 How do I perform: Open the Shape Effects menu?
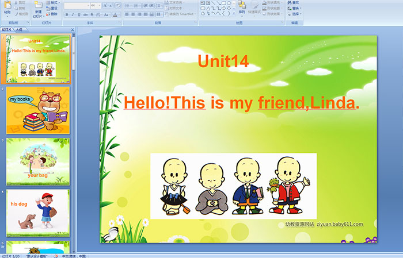[x=273, y=14]
